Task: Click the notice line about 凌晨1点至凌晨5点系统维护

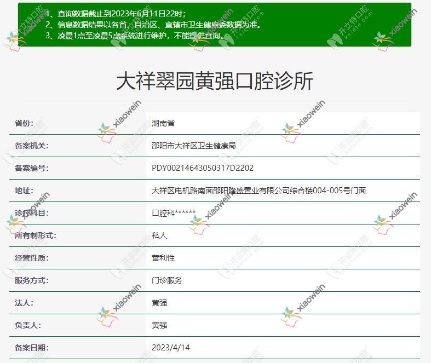Action: point(135,36)
